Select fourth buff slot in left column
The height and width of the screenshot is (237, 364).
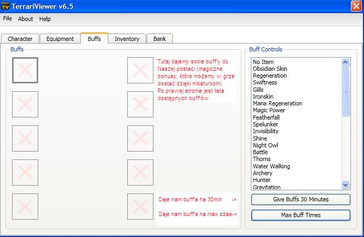25,173
